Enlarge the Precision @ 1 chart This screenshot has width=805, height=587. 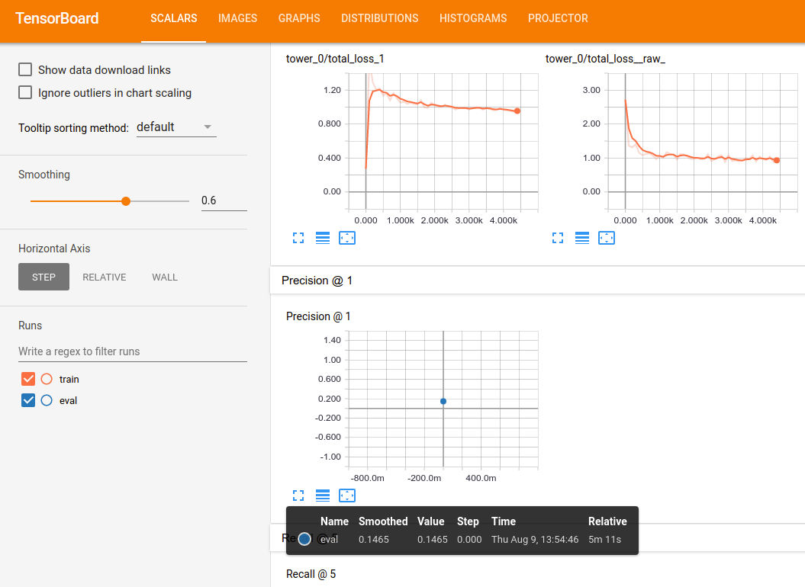[x=298, y=496]
